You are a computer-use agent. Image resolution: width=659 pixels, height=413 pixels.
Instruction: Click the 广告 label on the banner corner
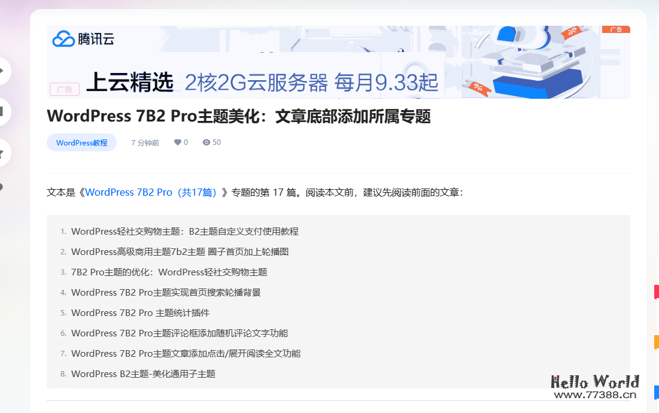(617, 29)
